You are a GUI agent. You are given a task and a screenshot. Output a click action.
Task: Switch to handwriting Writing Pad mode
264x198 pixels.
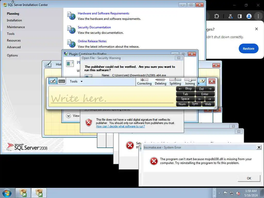click(53, 81)
